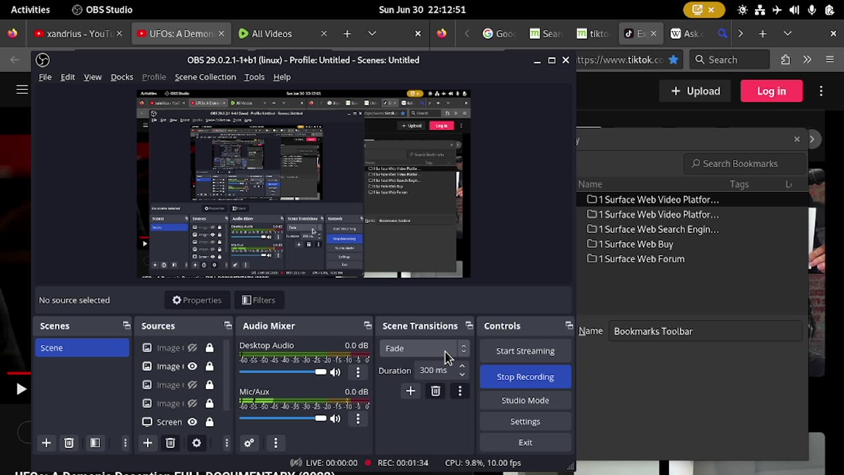The height and width of the screenshot is (475, 844).
Task: Click the OBS logo in title bar
Action: coord(43,60)
